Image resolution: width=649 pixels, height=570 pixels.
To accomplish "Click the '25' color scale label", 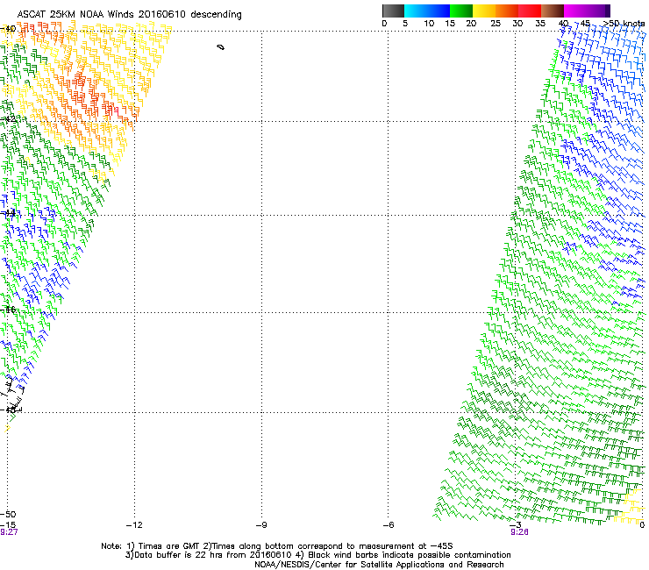I will click(x=496, y=24).
